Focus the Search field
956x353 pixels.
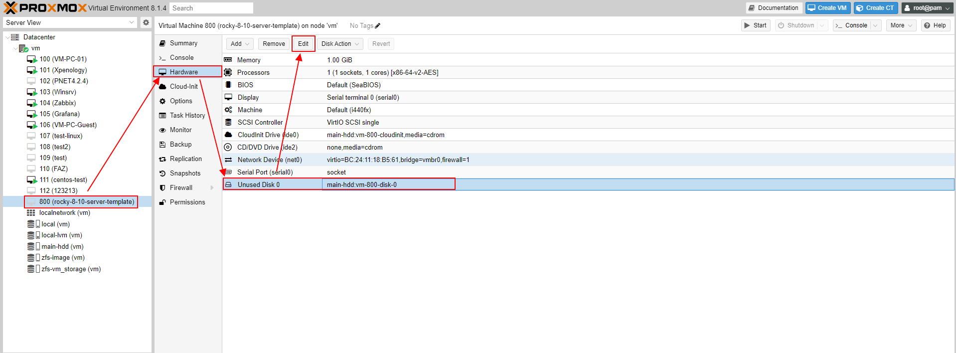click(211, 8)
